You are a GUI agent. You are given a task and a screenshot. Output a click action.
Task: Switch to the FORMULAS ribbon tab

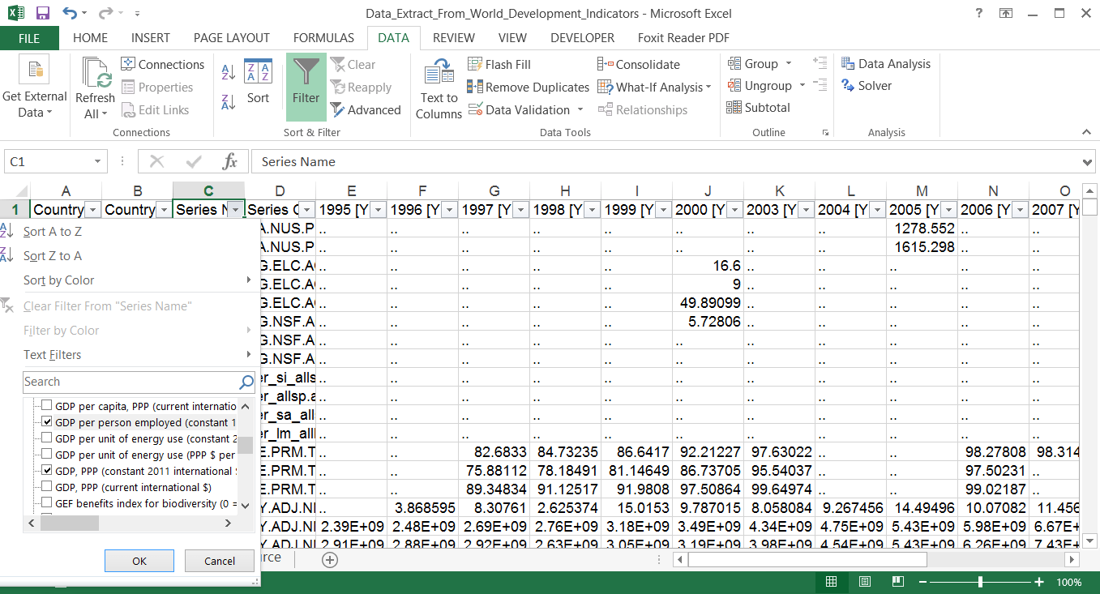(323, 37)
